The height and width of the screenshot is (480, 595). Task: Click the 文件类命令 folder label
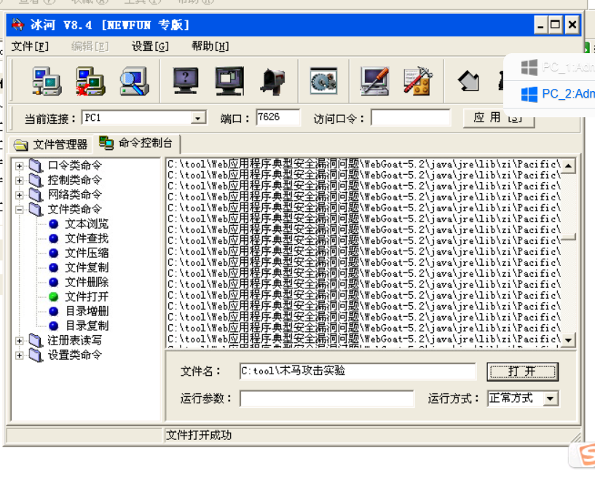click(75, 210)
